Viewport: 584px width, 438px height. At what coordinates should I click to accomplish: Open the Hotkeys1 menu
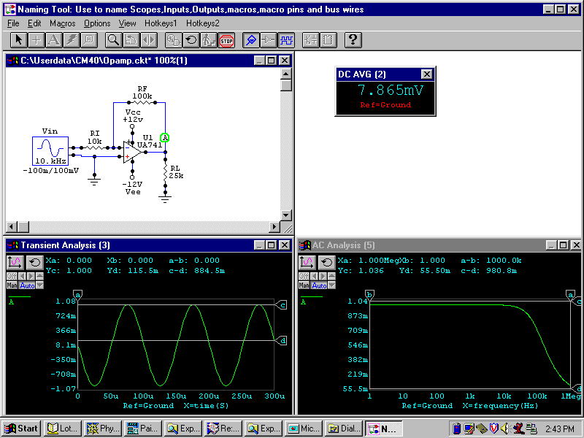(161, 23)
